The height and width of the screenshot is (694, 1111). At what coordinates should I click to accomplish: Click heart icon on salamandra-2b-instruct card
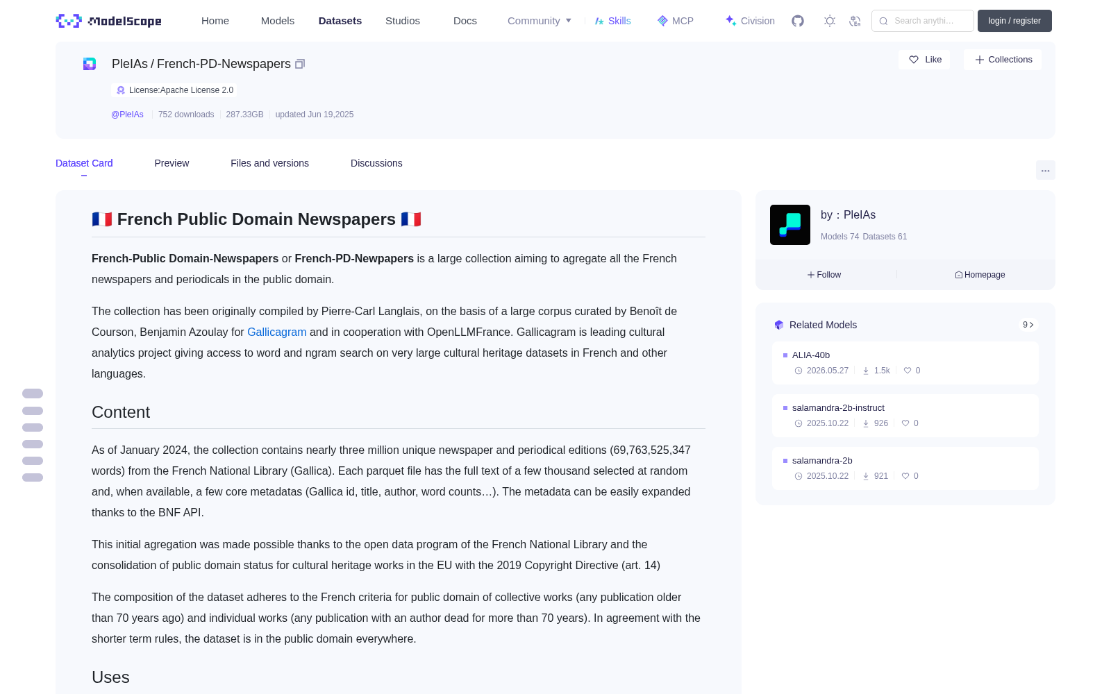point(905,423)
